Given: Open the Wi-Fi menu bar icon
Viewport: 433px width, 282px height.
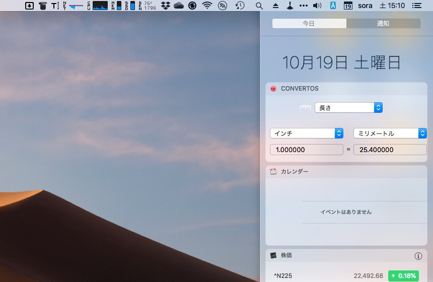Looking at the screenshot, I should (207, 6).
